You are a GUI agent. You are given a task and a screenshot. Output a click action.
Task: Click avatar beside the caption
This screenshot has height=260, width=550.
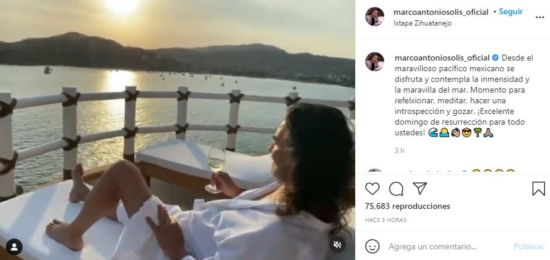[x=375, y=62]
